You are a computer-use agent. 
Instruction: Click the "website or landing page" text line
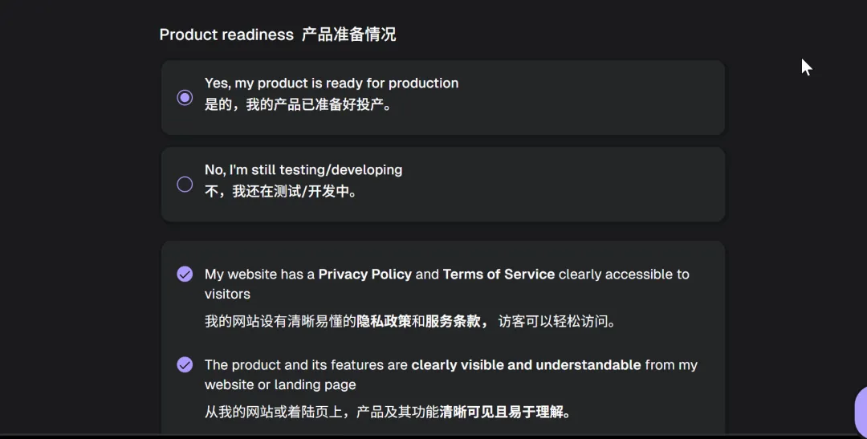pyautogui.click(x=280, y=385)
